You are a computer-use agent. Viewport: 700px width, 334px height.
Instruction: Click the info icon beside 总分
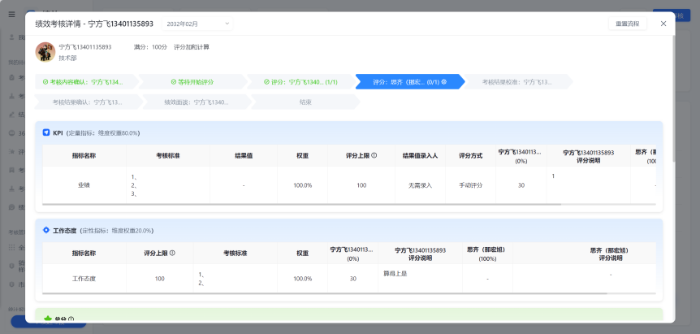tap(71, 319)
